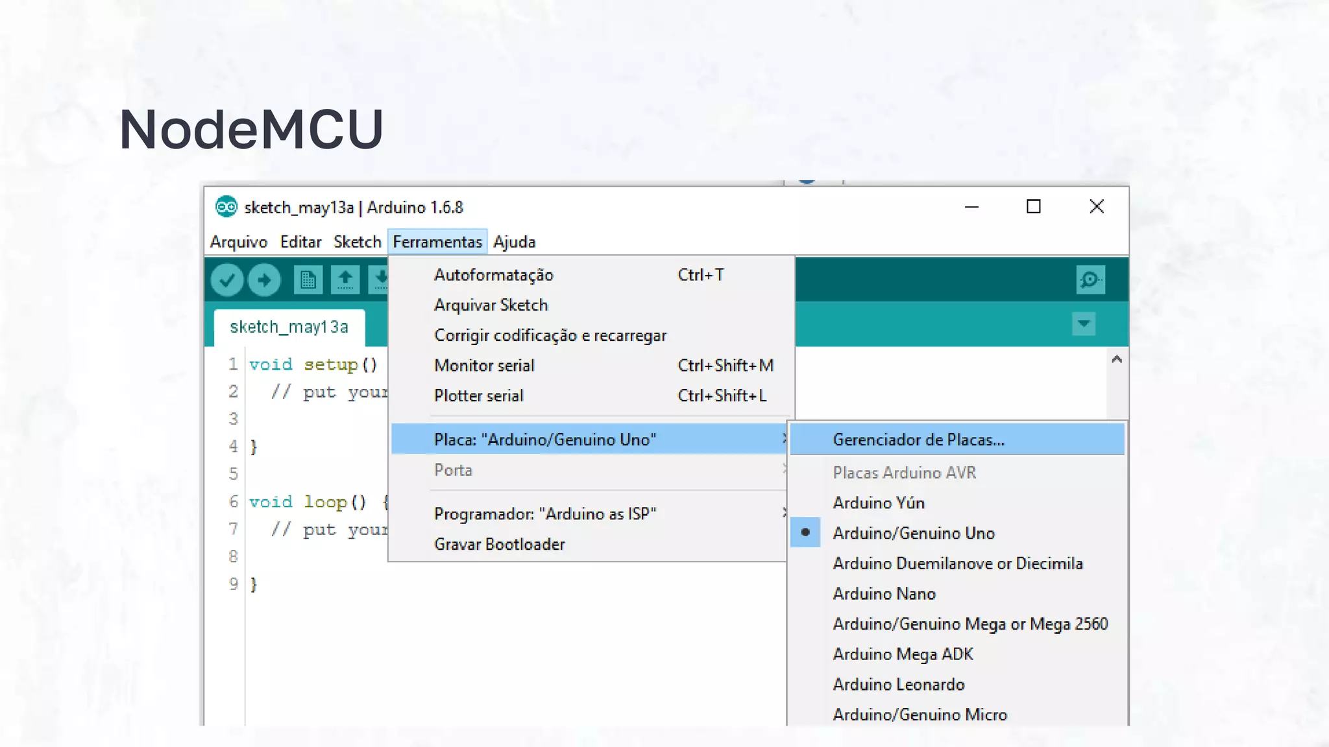Viewport: 1329px width, 747px height.
Task: Select Arduino Mega ADK board
Action: coord(957,654)
